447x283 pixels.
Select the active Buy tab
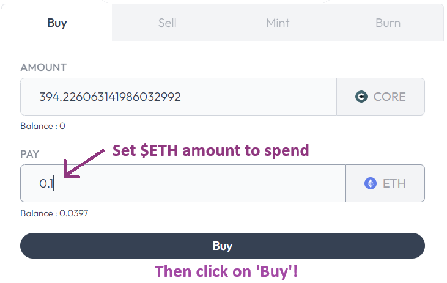(x=57, y=23)
